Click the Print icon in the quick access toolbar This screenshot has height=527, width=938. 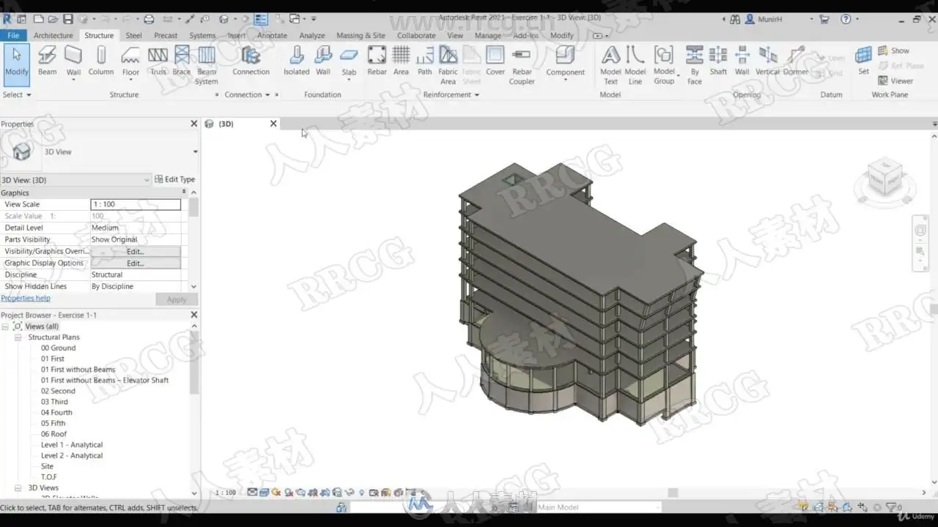tap(149, 19)
